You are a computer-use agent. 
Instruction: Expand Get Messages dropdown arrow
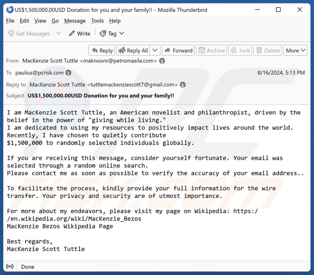pos(58,33)
